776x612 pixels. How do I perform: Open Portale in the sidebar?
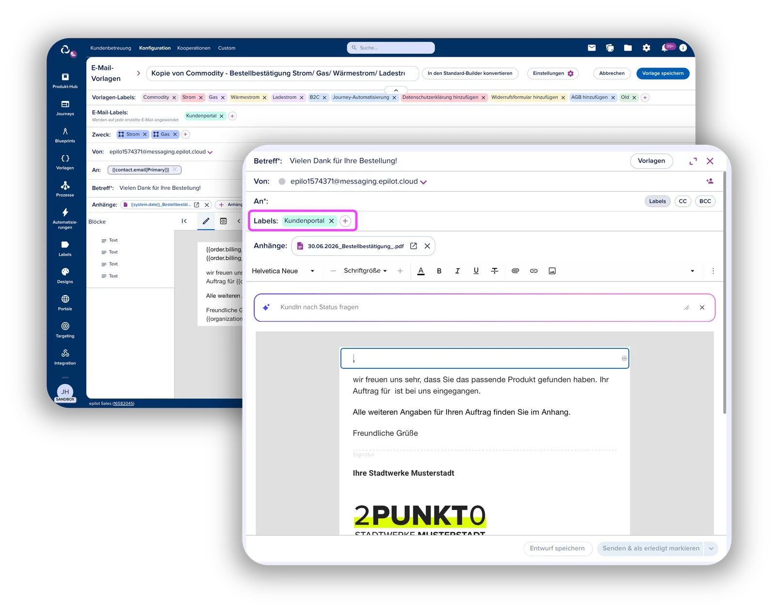65,303
